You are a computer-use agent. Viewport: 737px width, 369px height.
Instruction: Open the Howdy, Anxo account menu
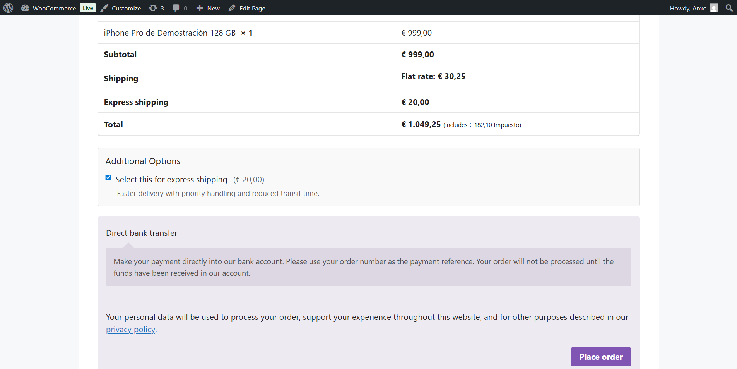688,8
